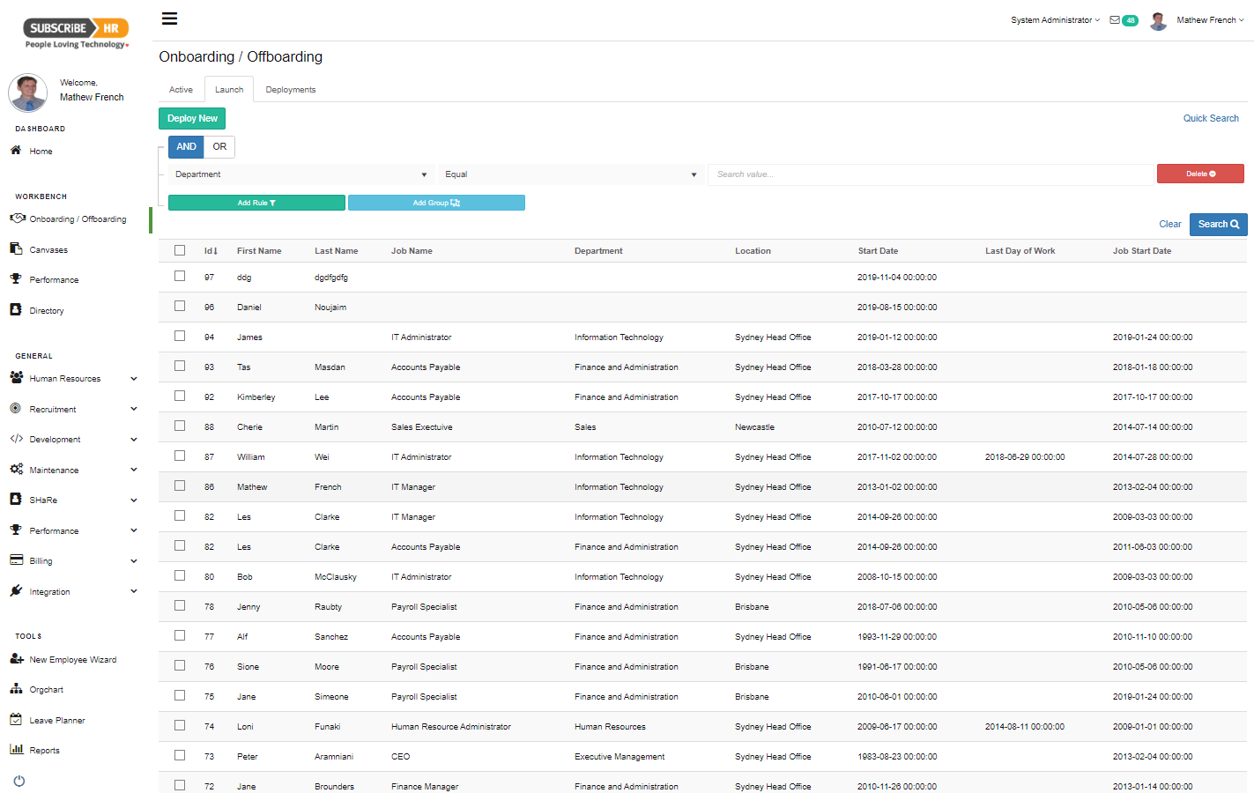The height and width of the screenshot is (793, 1254).
Task: Open the Canvases workbench item
Action: (x=48, y=248)
